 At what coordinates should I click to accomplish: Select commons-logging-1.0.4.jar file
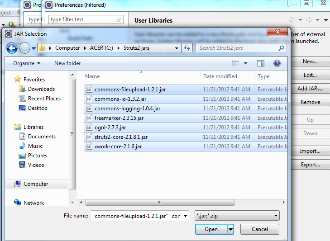(x=186, y=109)
